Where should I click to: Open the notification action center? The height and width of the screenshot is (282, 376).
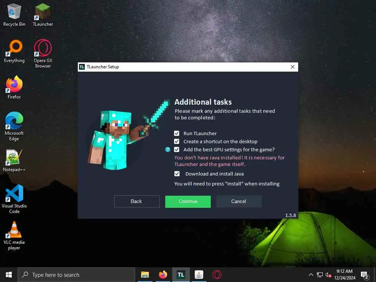[365, 275]
